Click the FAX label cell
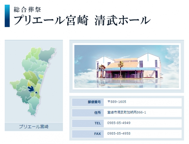Image resolution: width=189 pixels, height=144 pixels. (87, 134)
